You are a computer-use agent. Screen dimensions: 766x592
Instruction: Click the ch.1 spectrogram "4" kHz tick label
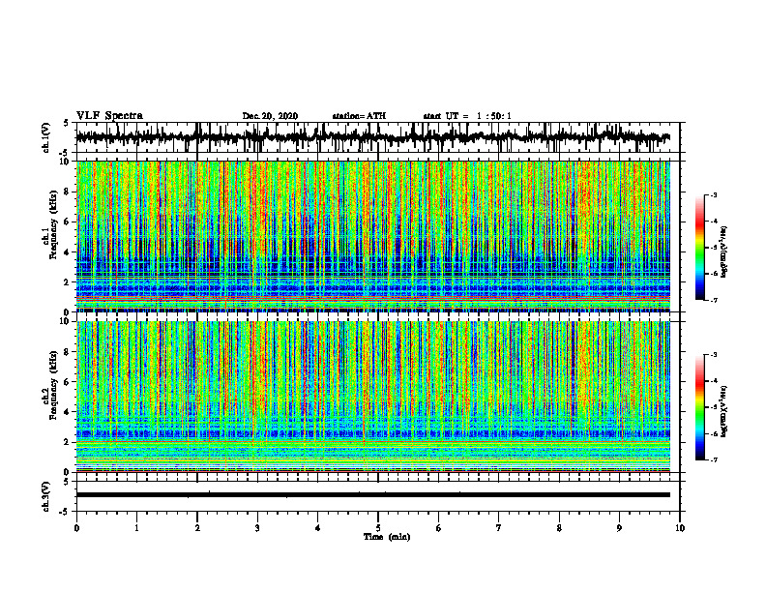tap(68, 252)
